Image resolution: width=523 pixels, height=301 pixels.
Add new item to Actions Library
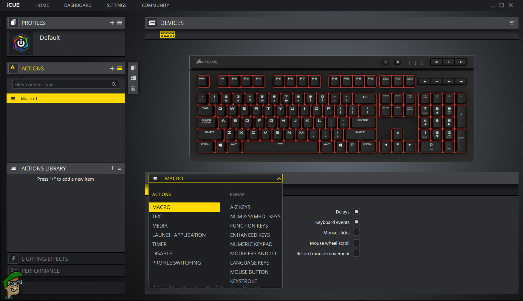(x=112, y=168)
